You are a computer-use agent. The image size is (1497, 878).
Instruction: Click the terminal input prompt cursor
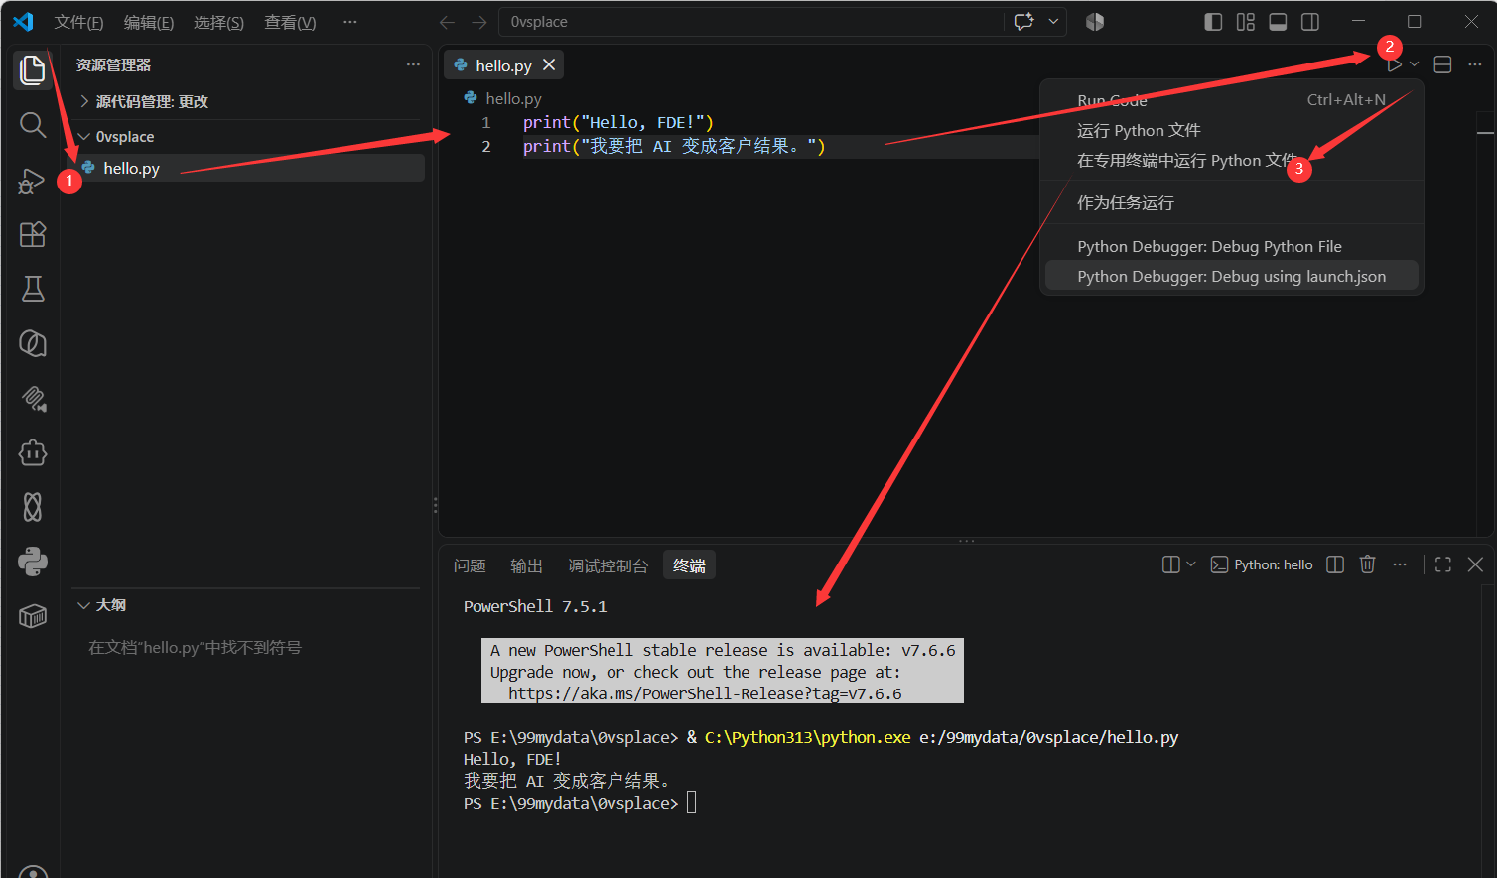[692, 803]
